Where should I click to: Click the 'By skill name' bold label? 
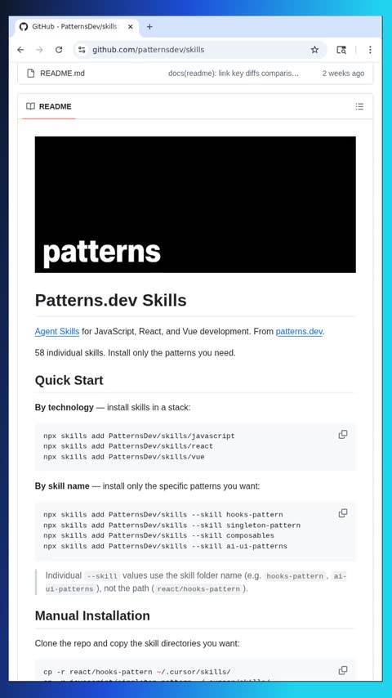[62, 486]
